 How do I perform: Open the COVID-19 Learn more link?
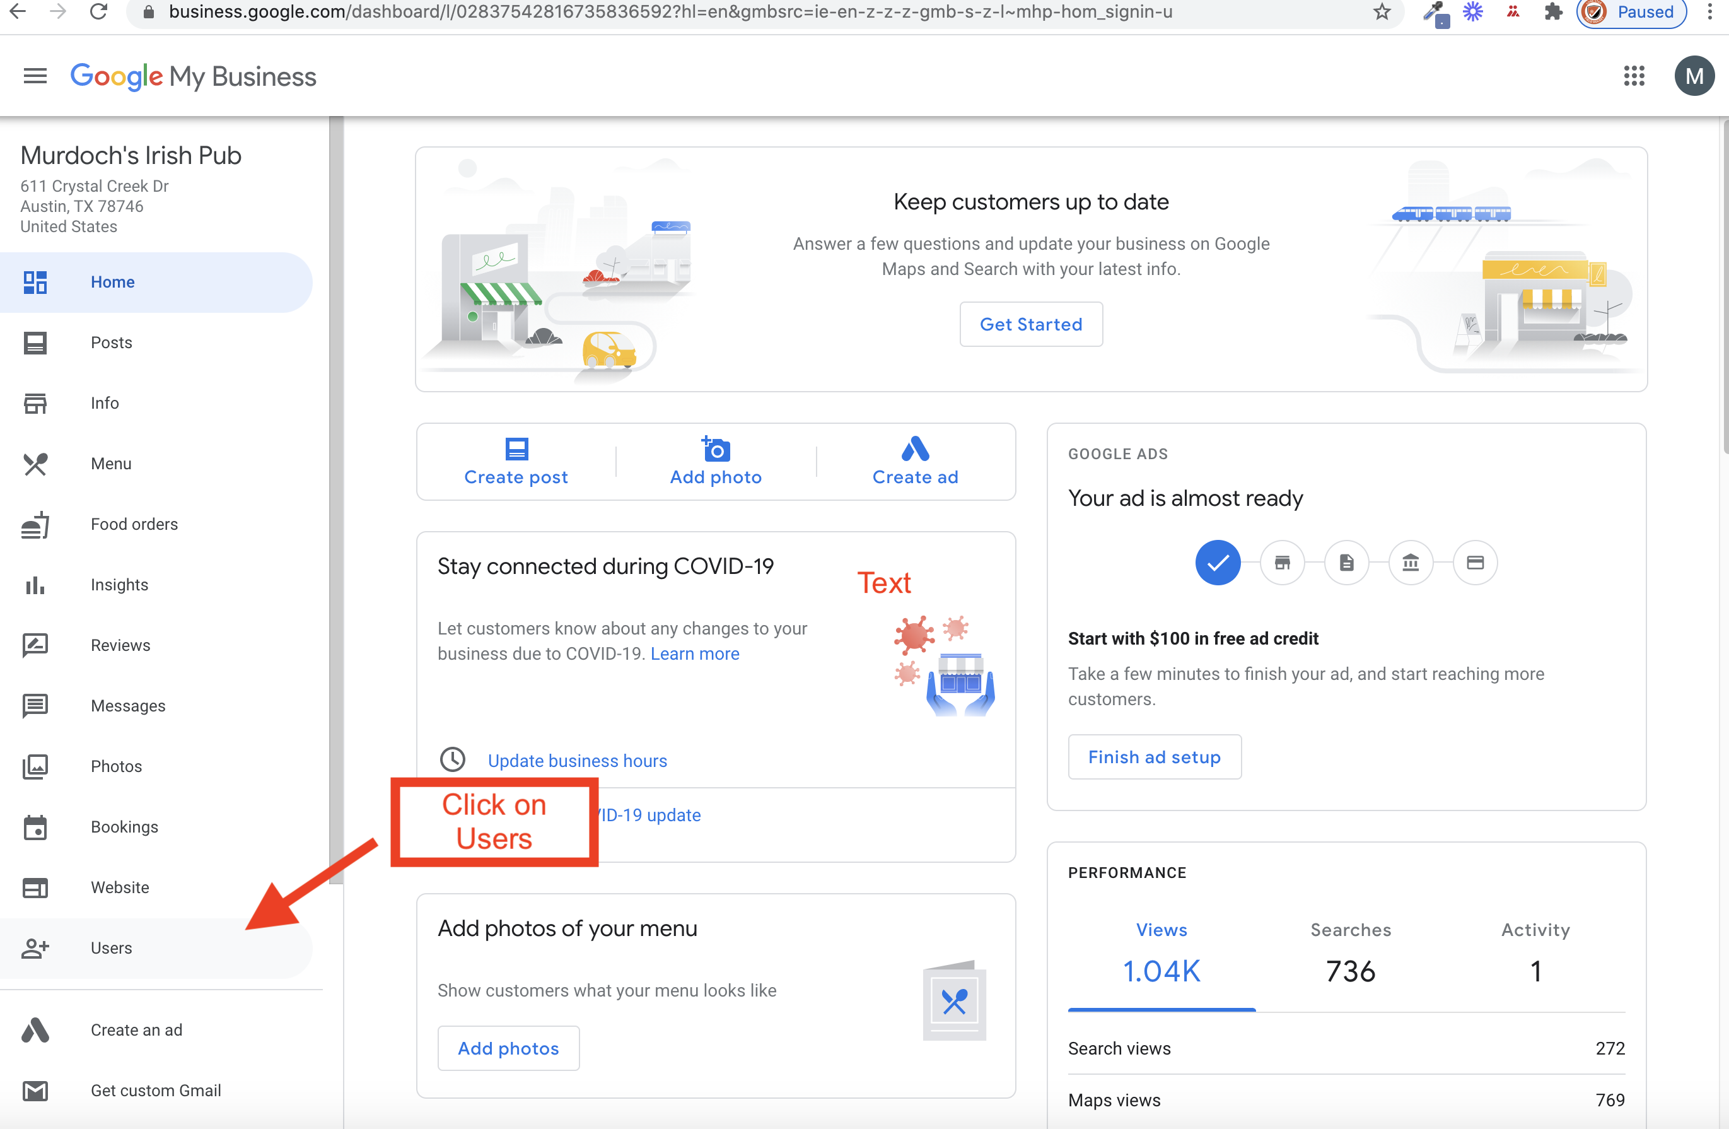coord(694,654)
